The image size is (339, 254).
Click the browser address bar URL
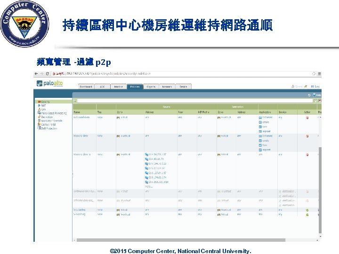tap(103, 74)
